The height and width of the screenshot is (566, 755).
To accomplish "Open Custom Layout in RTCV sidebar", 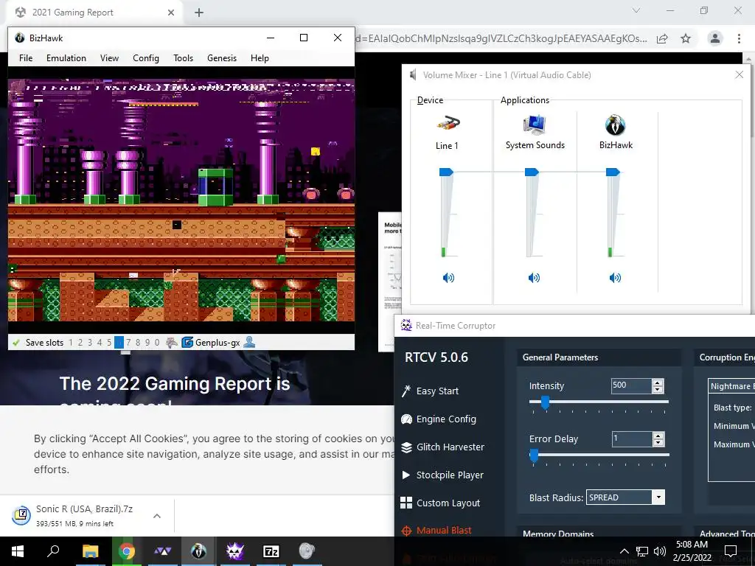I will click(x=448, y=503).
